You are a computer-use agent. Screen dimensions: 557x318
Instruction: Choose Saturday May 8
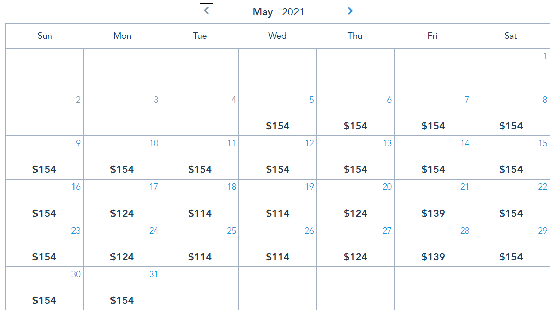tap(511, 114)
